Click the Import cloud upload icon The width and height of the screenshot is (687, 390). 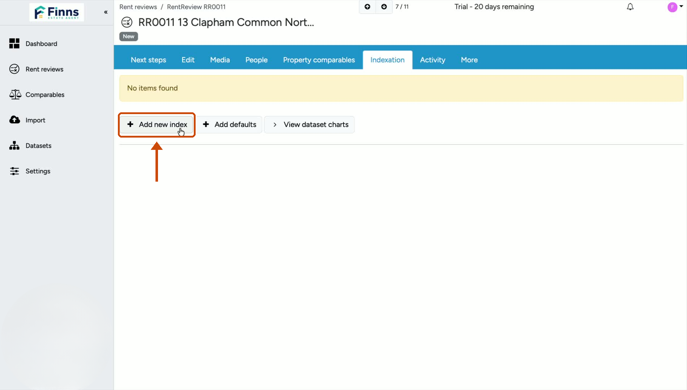coord(14,120)
